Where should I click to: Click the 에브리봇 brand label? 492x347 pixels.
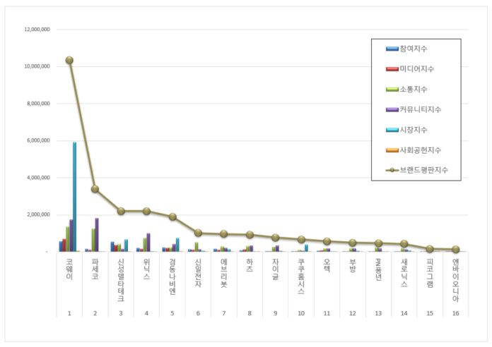pos(223,273)
